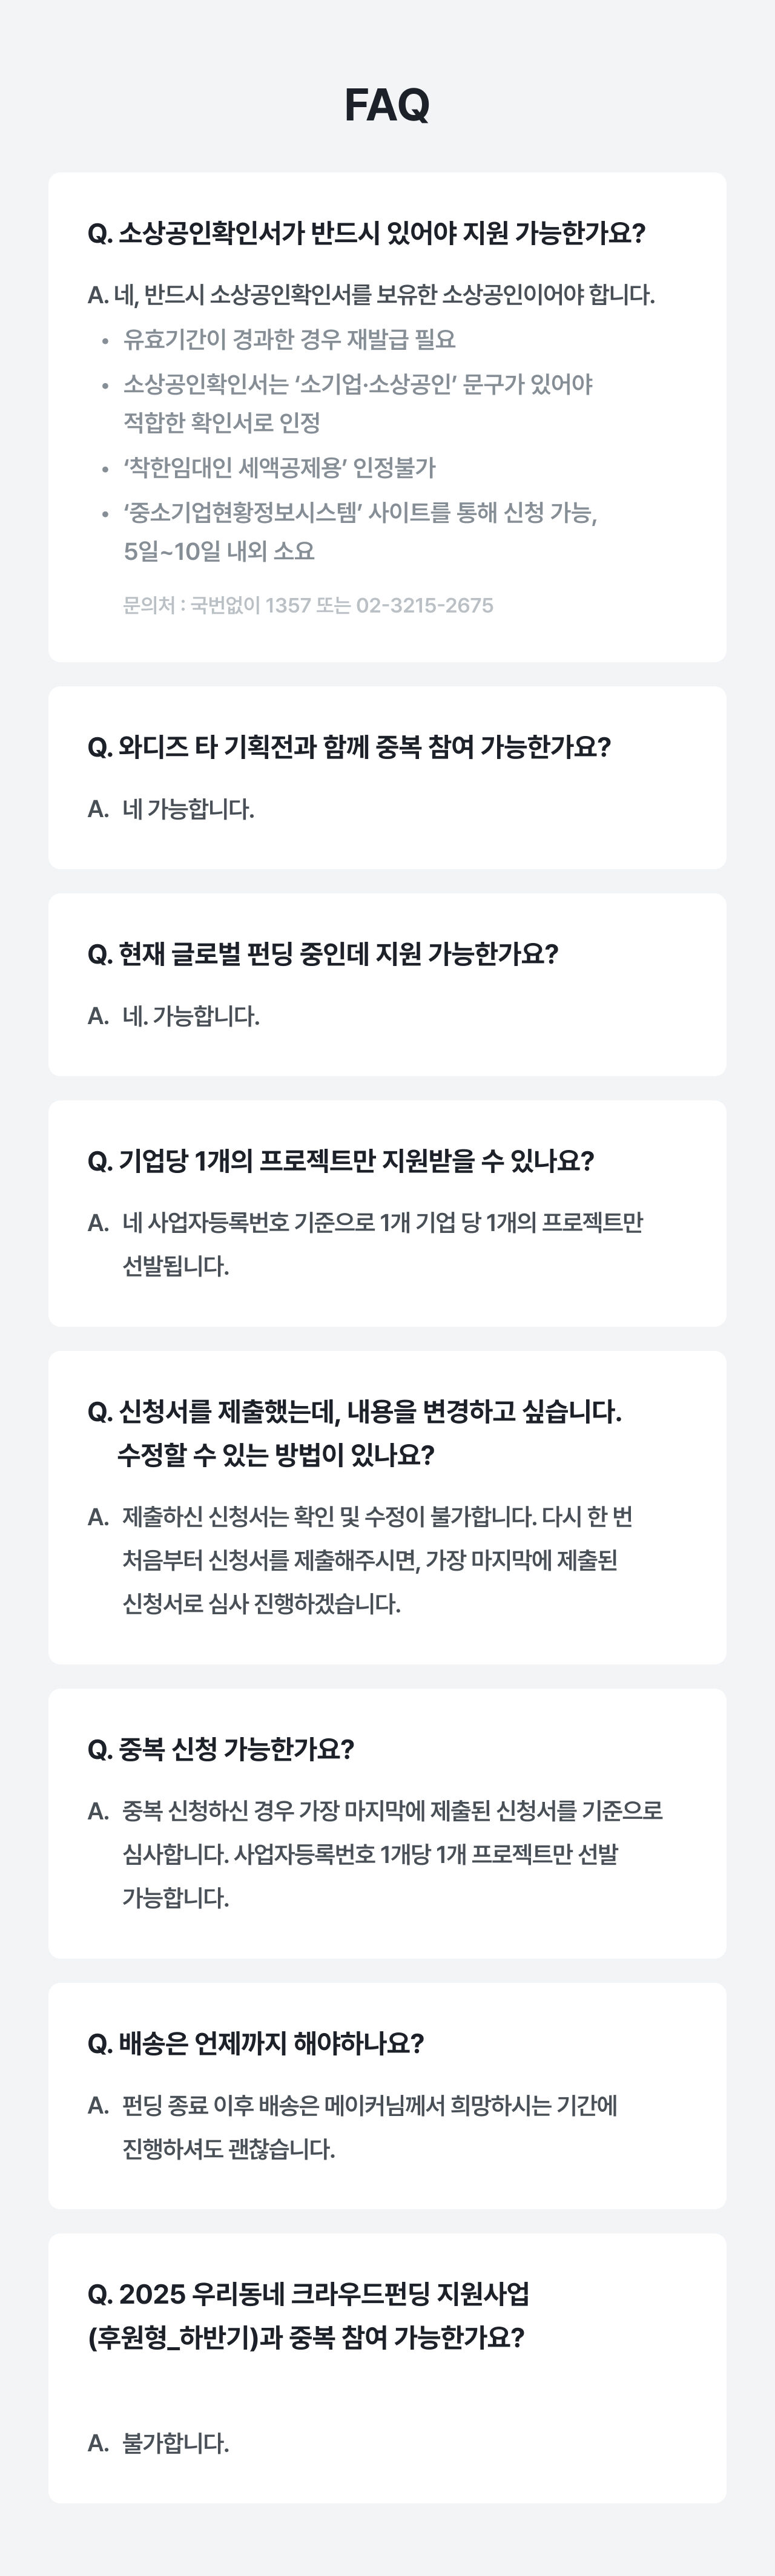Click the final answer '불가합니다.'
Viewport: 775px width, 2576px height.
[x=175, y=2443]
